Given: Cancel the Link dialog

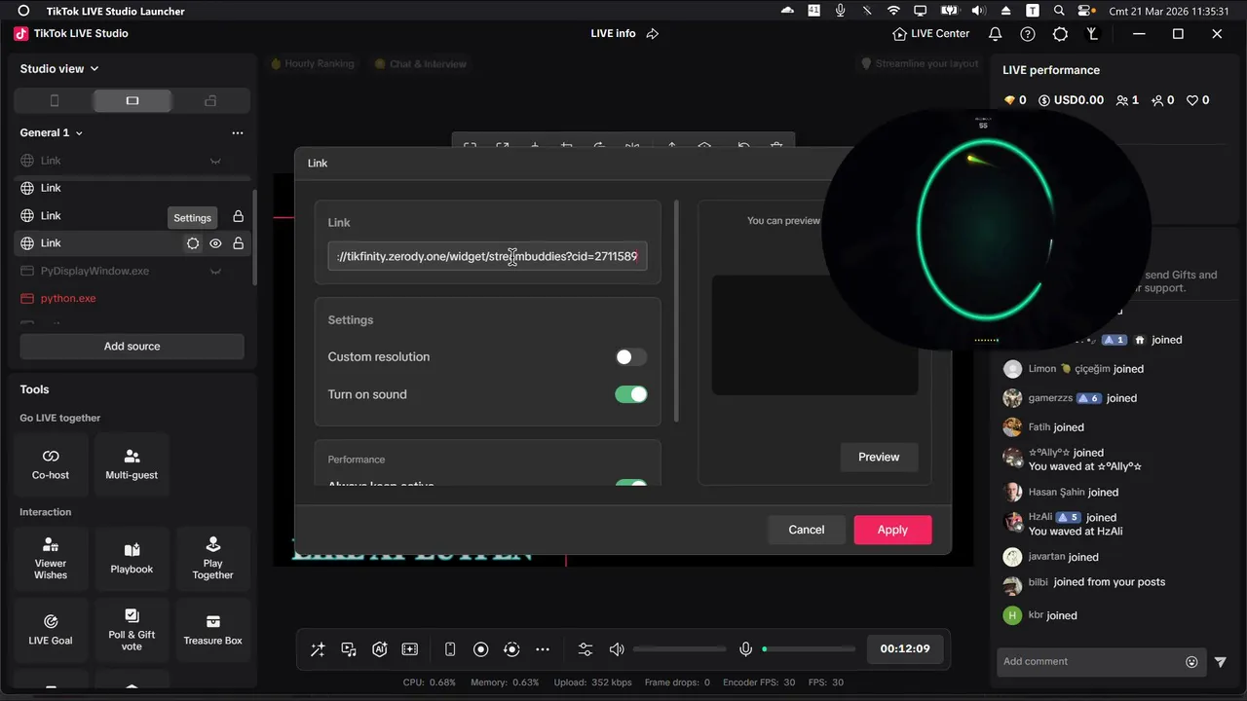Looking at the screenshot, I should (x=806, y=530).
